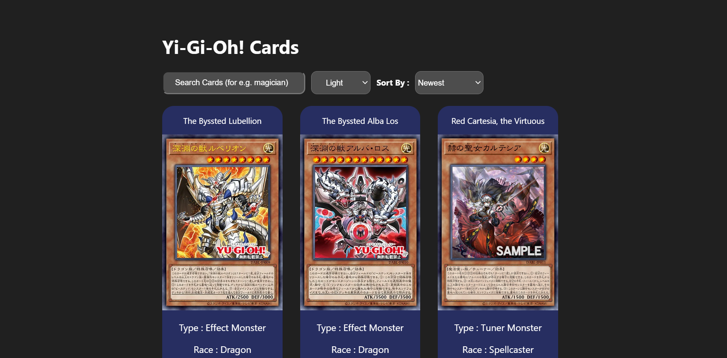Viewport: 727px width, 358px height.
Task: Select The Bystial Alba Los card image
Action: (x=360, y=222)
